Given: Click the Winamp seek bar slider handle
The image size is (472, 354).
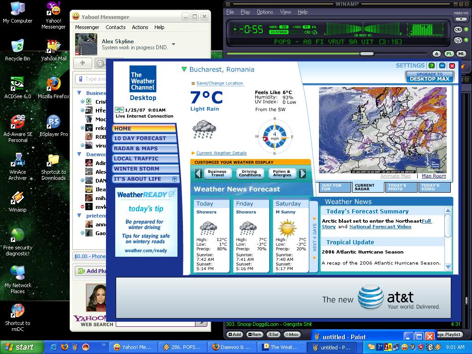Looking at the screenshot, I should (366, 54).
